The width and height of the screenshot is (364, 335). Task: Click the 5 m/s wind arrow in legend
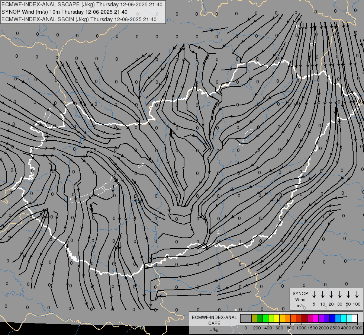tap(314, 294)
